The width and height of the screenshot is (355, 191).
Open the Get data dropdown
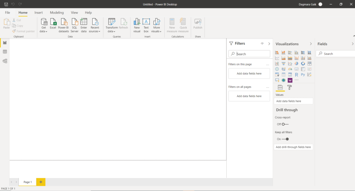pyautogui.click(x=43, y=25)
